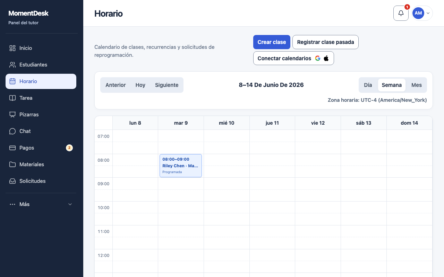Image resolution: width=444 pixels, height=277 pixels.
Task: Click the Inicio grid icon
Action: [x=12, y=48]
